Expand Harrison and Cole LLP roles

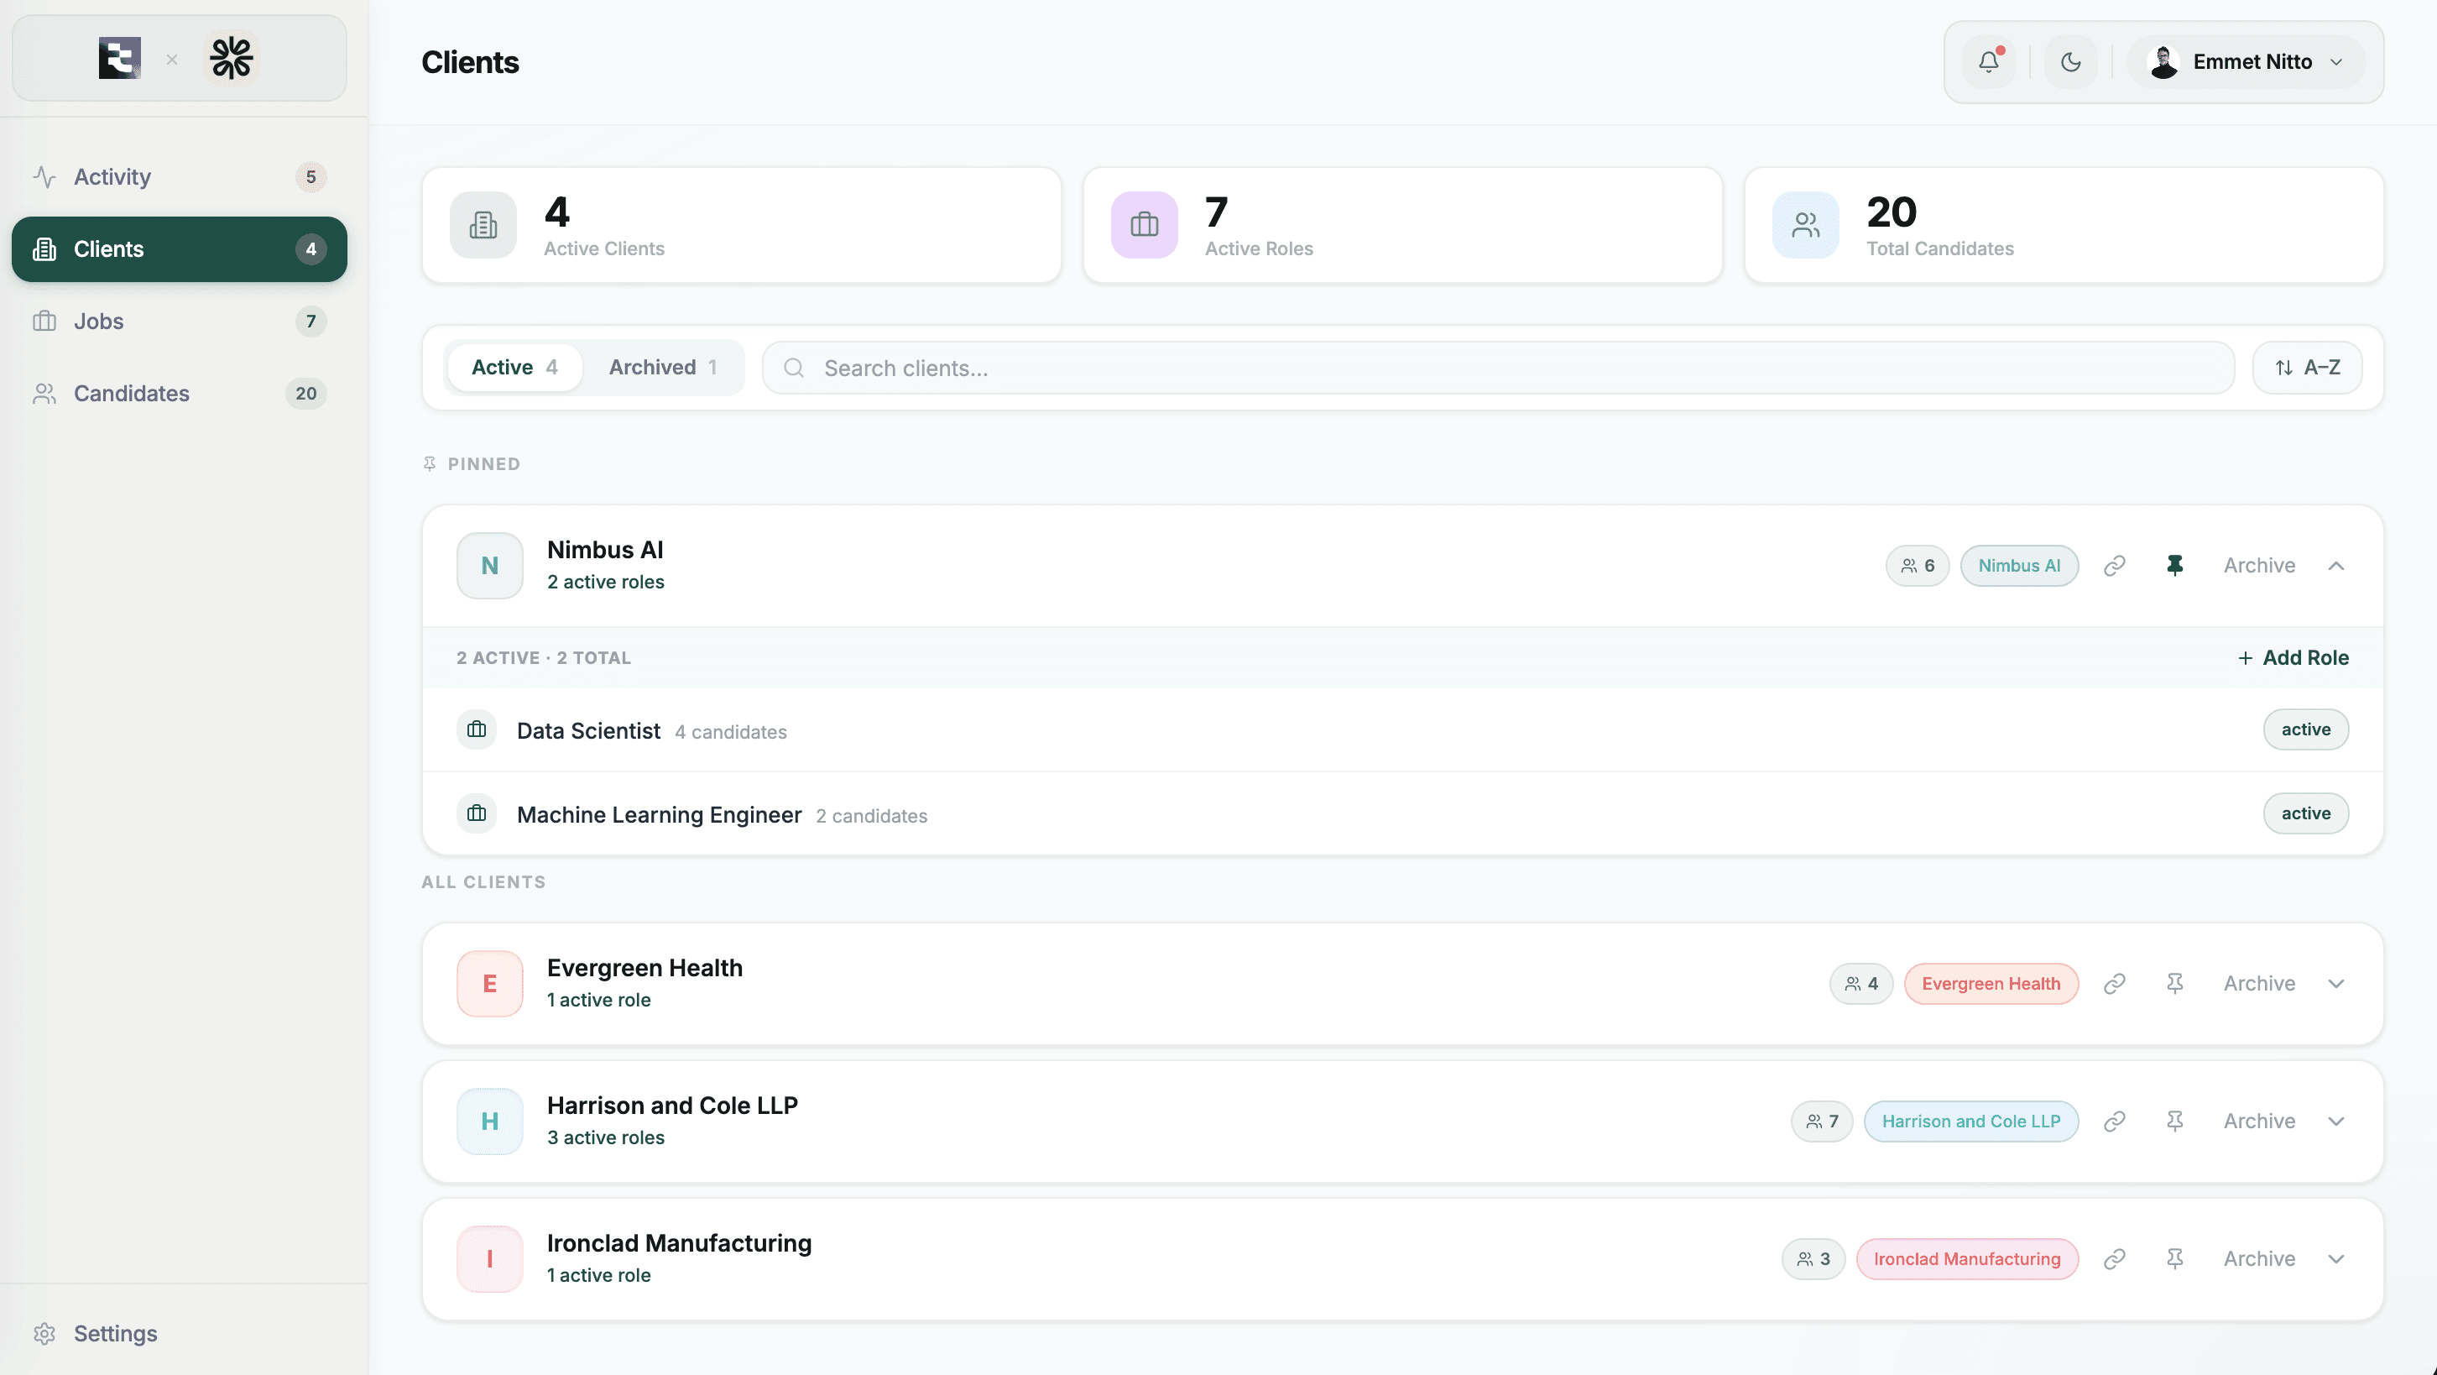click(x=2337, y=1121)
